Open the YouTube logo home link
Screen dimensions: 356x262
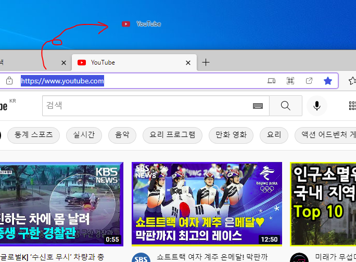(x=4, y=106)
